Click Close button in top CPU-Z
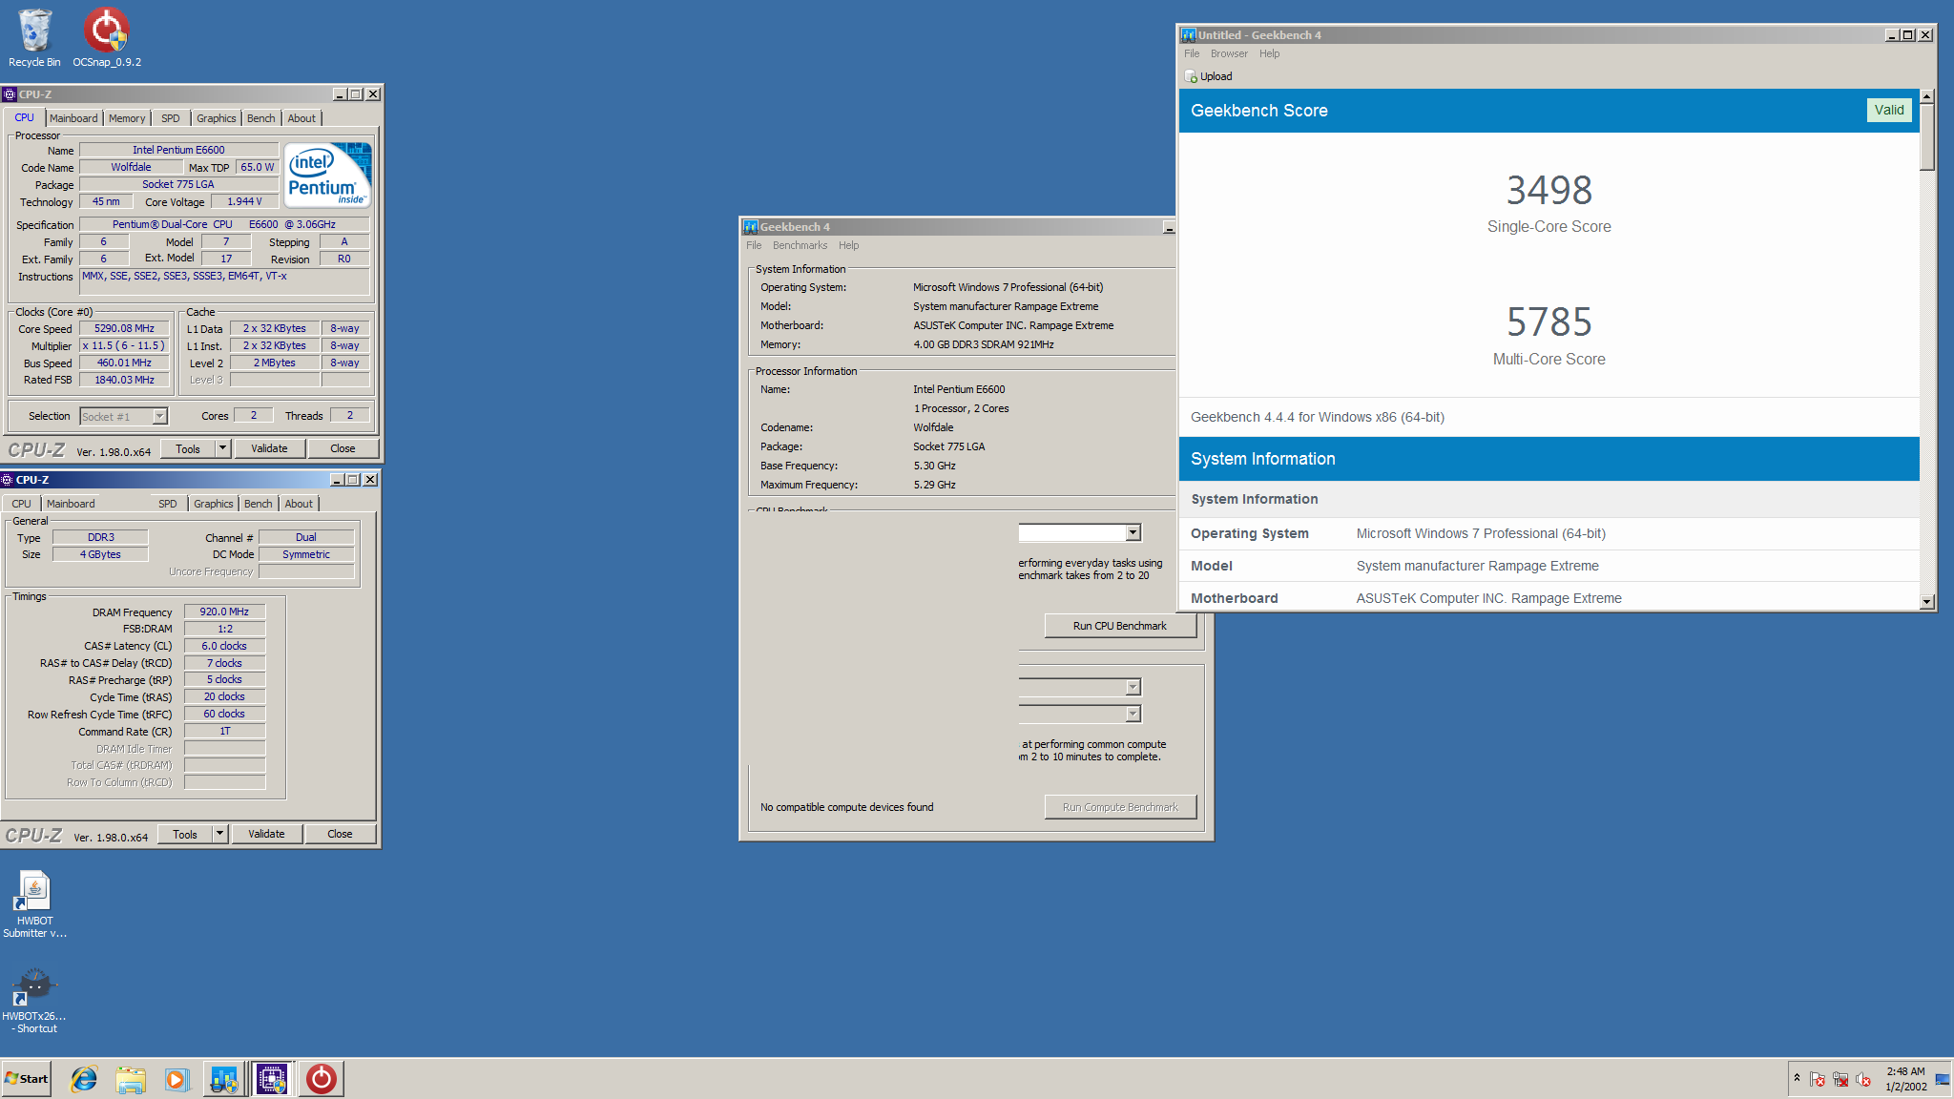This screenshot has width=1954, height=1099. click(343, 448)
